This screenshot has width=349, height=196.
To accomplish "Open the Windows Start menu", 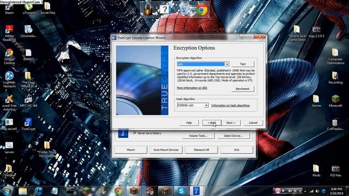I will [x=7, y=191].
